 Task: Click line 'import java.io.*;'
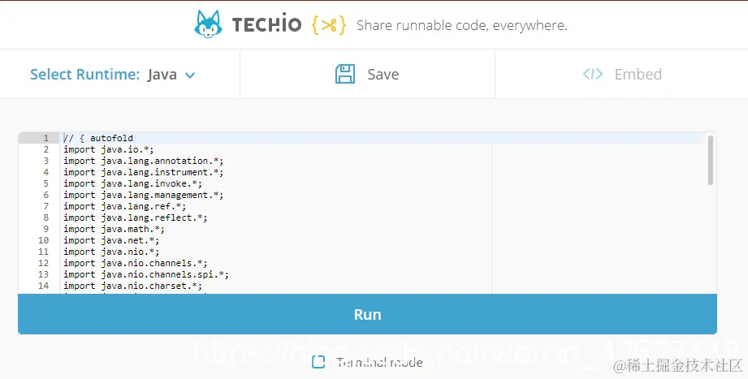coord(109,149)
